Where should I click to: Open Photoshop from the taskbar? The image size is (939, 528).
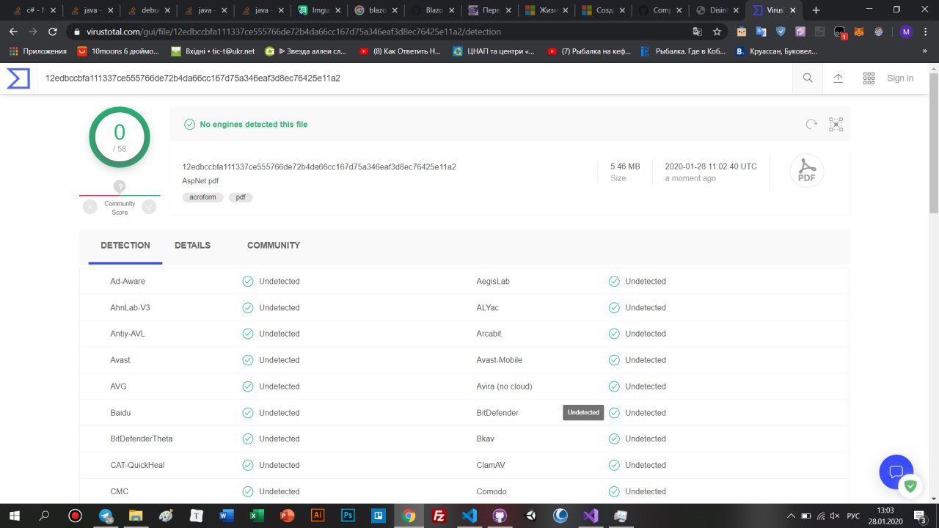pos(348,516)
